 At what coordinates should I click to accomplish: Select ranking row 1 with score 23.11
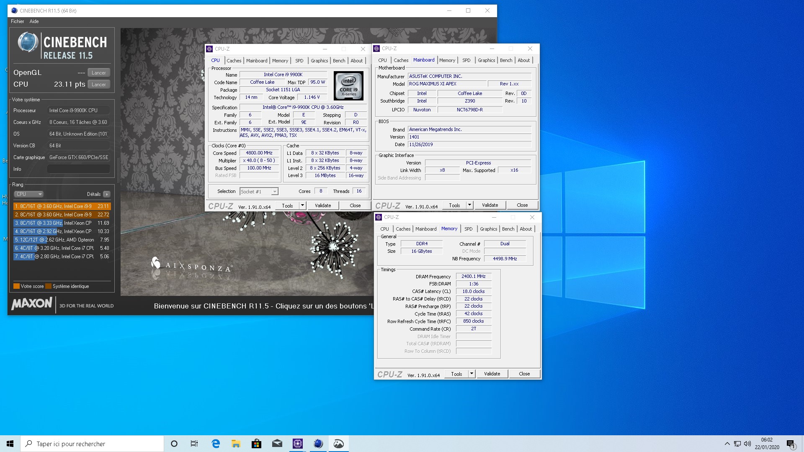click(x=62, y=206)
